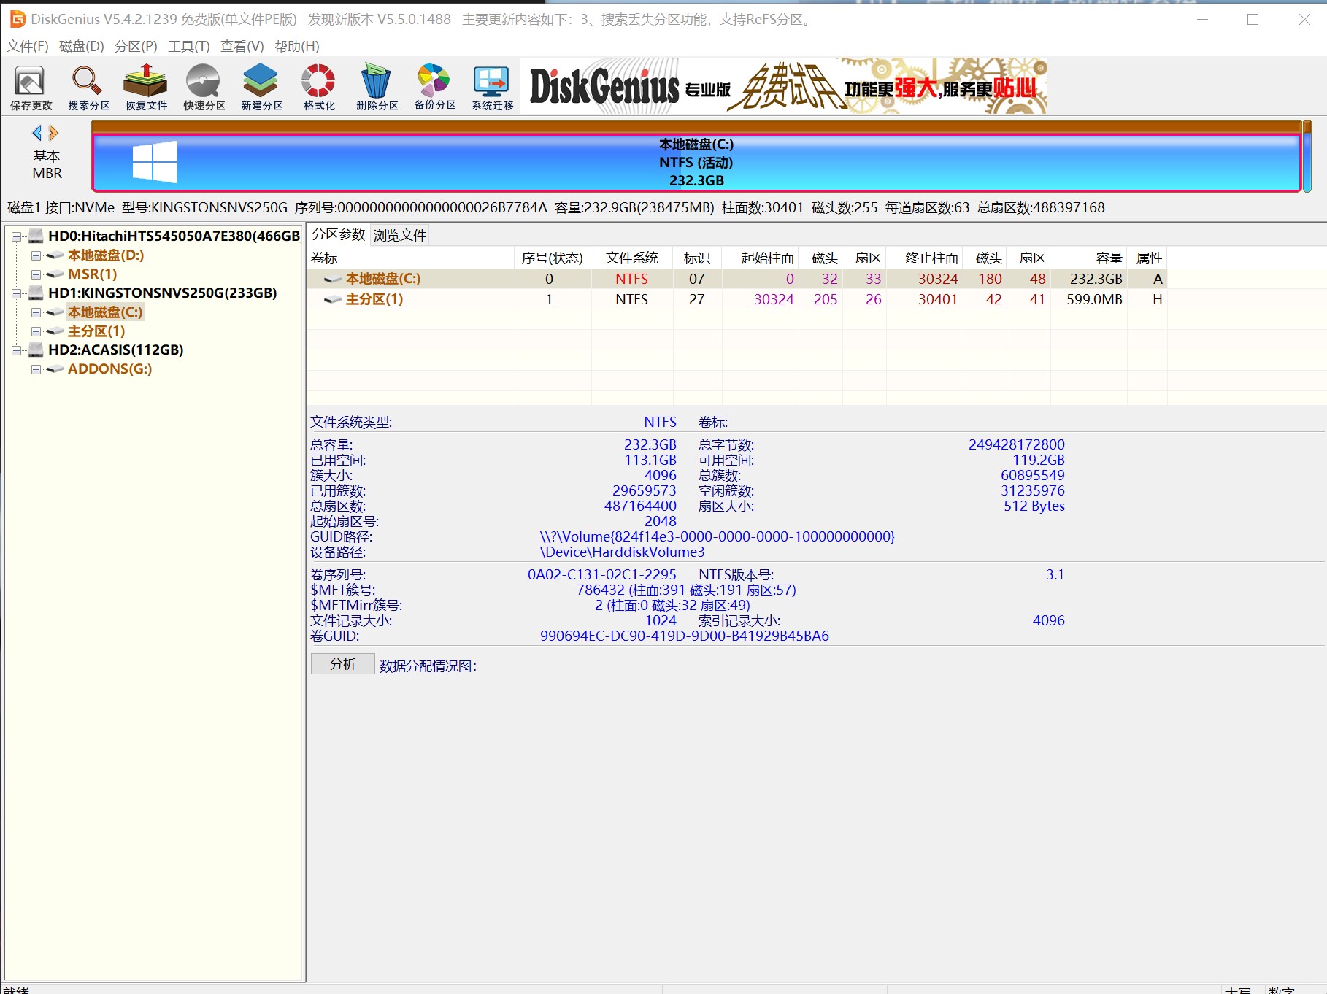Click the \Device\HarddiskVolume3 device path
The height and width of the screenshot is (994, 1327).
(x=622, y=552)
